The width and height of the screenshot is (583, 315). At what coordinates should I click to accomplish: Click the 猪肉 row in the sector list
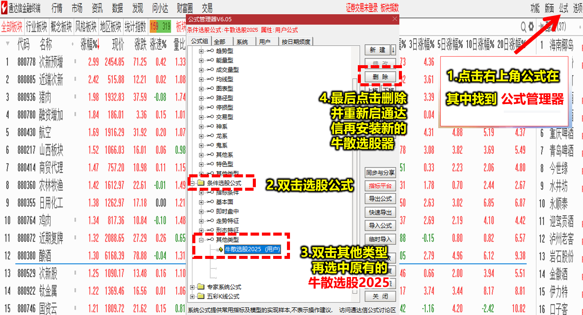pos(93,97)
